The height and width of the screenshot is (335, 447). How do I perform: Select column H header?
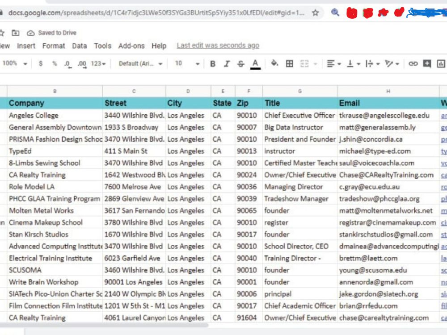[x=388, y=91]
